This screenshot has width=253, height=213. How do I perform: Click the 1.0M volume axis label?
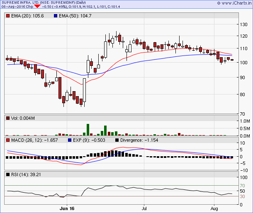pos(245,121)
